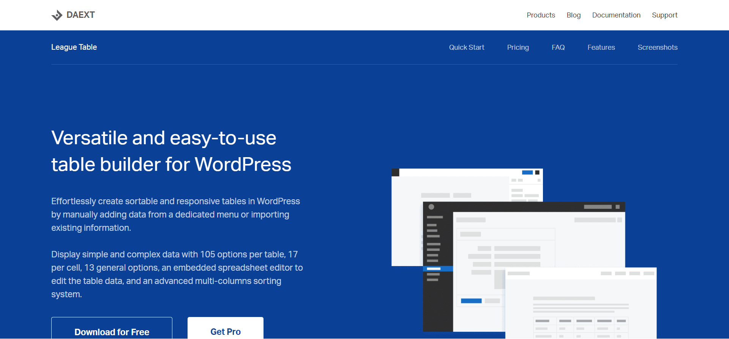729x339 pixels.
Task: Visit the Support page
Action: pos(664,15)
